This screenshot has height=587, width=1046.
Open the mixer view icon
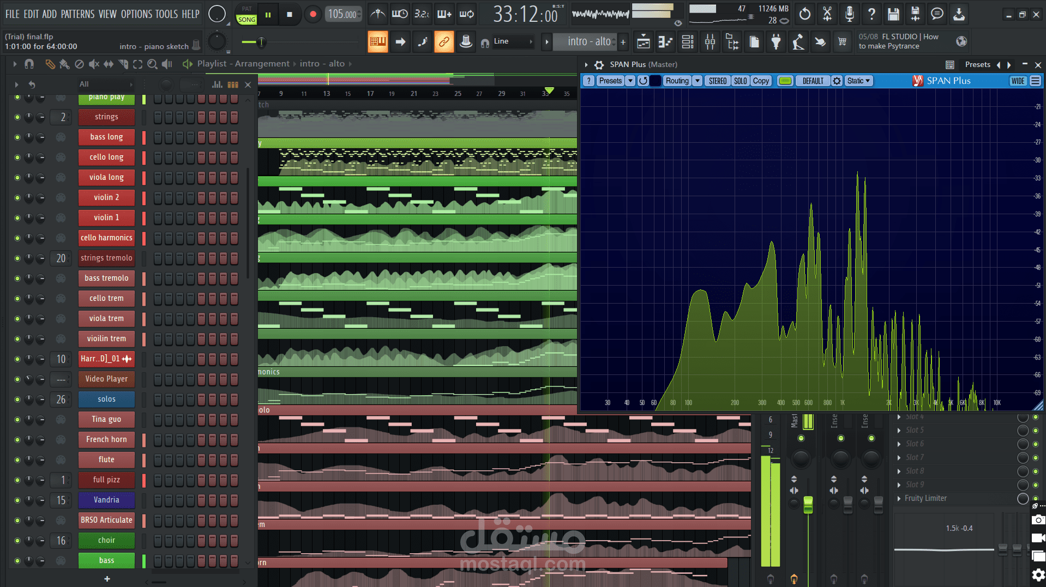(x=710, y=42)
